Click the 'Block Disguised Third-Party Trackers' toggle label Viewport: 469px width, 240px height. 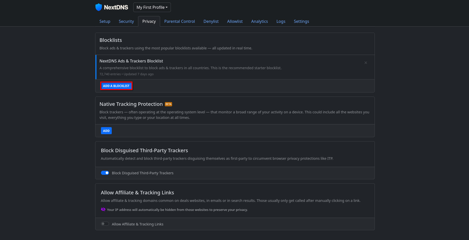pos(143,173)
